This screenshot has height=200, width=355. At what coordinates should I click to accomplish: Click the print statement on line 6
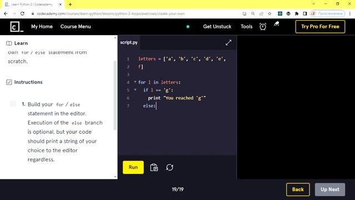tap(177, 98)
